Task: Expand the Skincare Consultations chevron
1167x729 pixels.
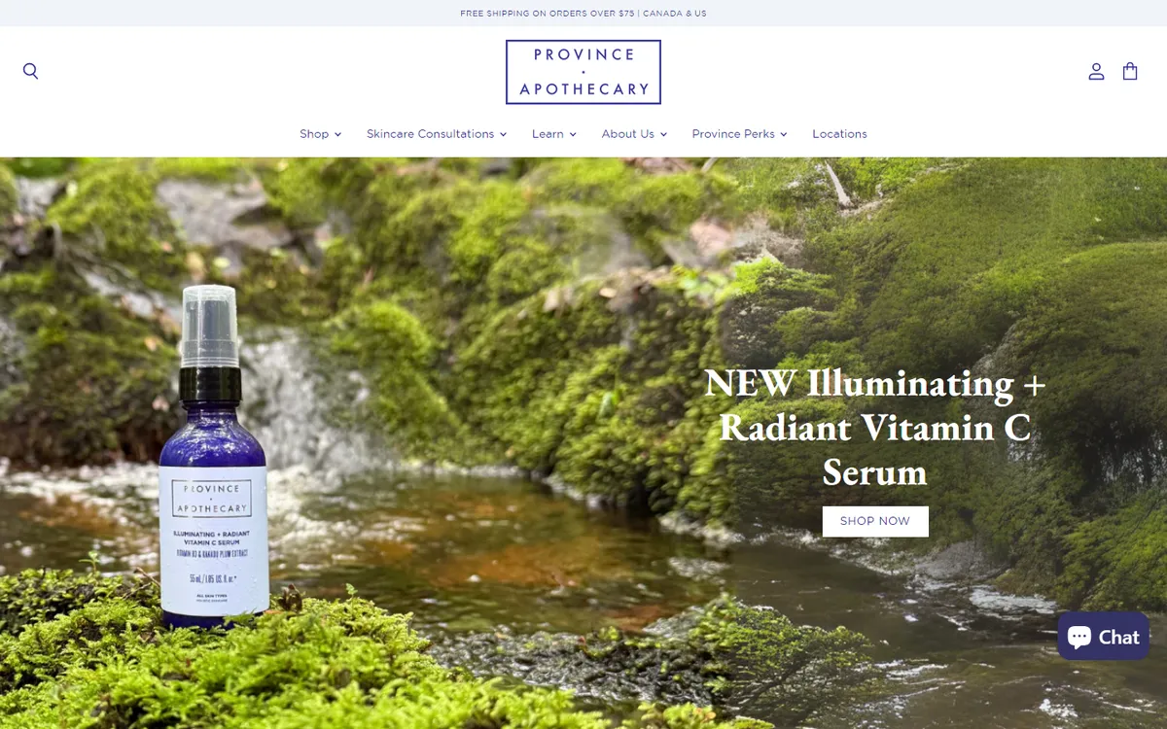Action: point(503,134)
